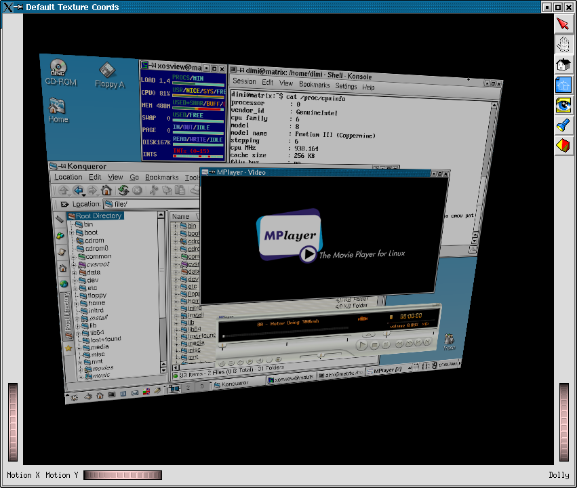Switch to desktop 2 in the pager
Viewport: 577px width, 488px height.
pyautogui.click(x=188, y=388)
